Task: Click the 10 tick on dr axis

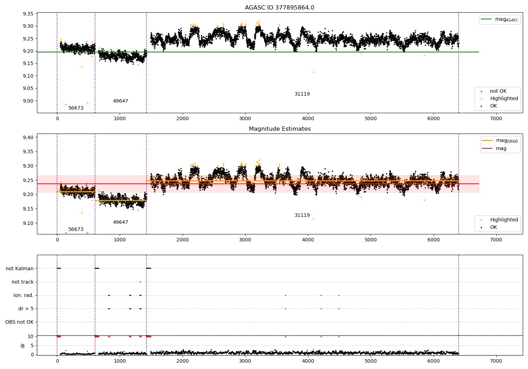Action: (31, 336)
